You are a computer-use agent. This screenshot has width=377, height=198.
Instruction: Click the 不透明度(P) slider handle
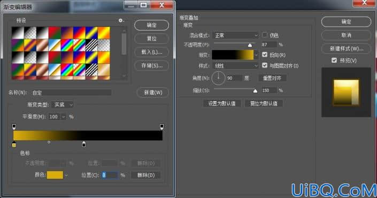pos(250,45)
